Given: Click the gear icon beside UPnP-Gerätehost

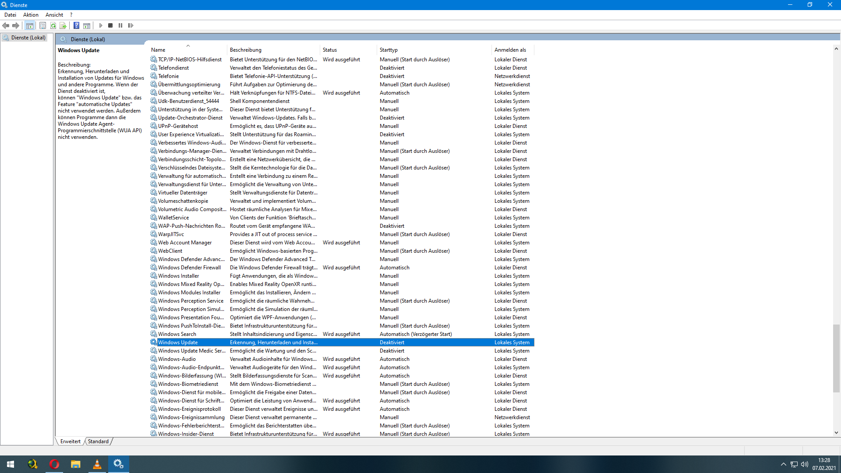Looking at the screenshot, I should (x=153, y=126).
